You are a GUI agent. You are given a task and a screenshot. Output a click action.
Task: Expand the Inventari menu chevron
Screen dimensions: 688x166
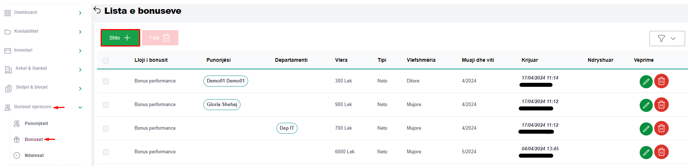point(80,51)
